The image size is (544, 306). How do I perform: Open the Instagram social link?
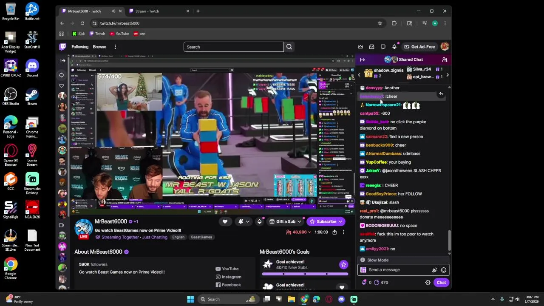[x=228, y=277]
